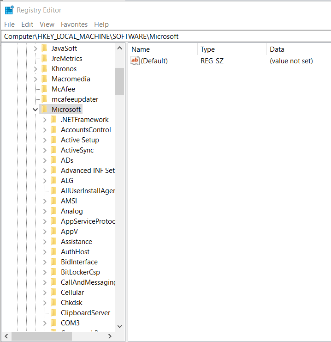331x342 pixels.
Task: Click the .NETFramework folder icon
Action: (54, 120)
